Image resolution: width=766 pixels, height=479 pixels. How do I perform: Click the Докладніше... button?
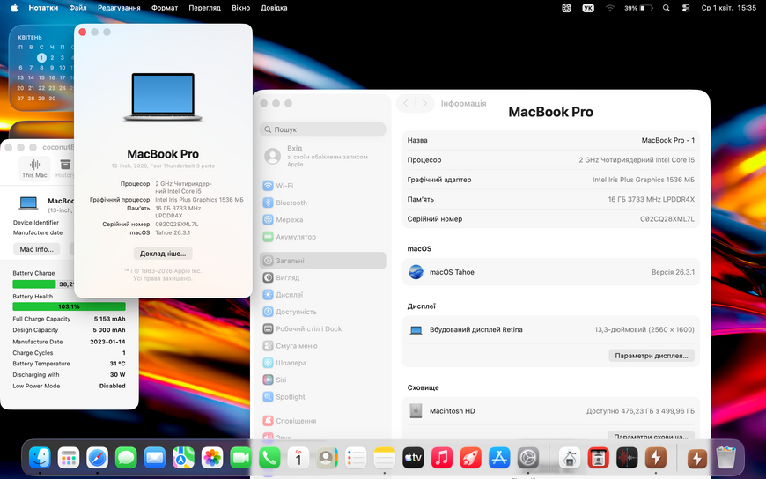(163, 254)
